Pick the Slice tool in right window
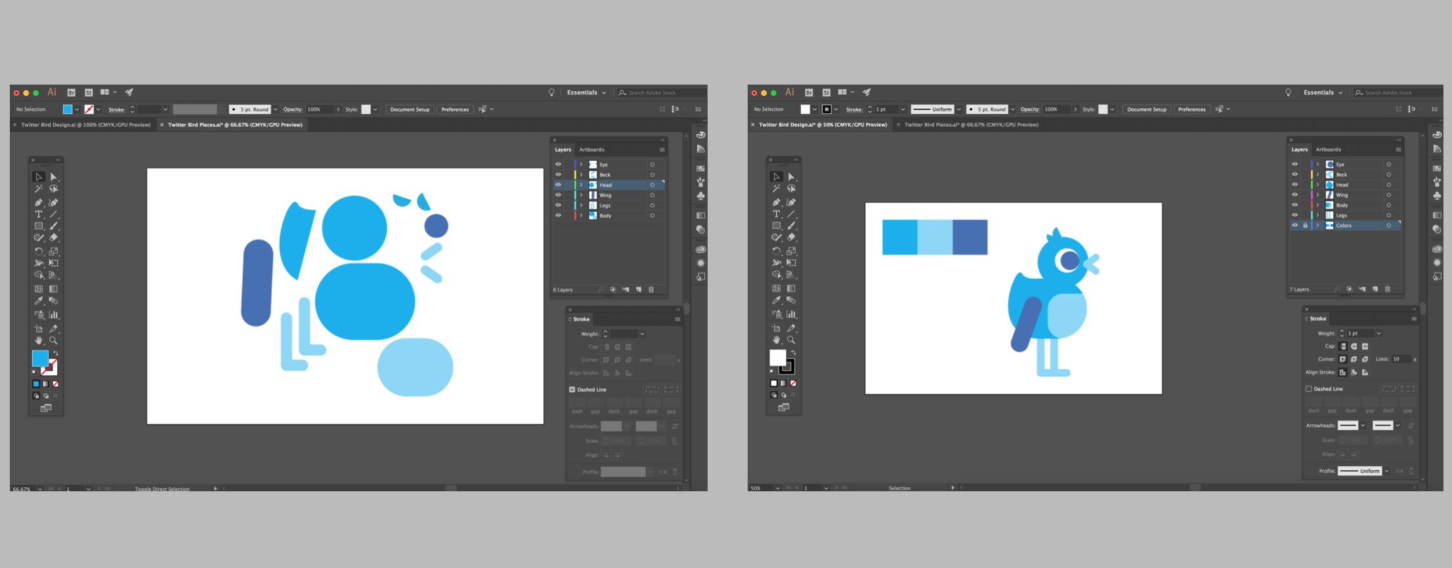 pyautogui.click(x=792, y=328)
